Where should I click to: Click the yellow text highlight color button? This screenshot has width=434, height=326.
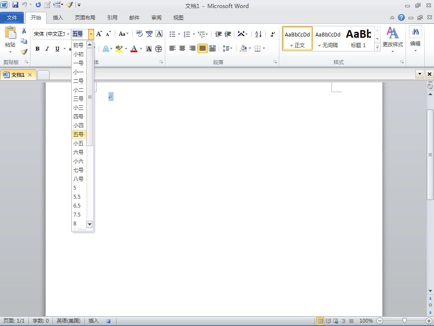click(119, 49)
